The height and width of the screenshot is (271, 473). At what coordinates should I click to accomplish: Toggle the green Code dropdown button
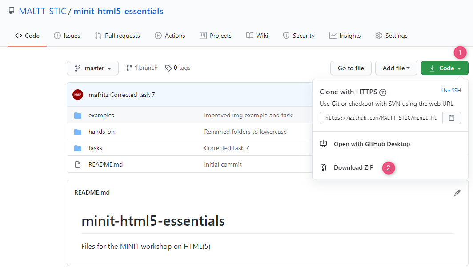click(445, 68)
